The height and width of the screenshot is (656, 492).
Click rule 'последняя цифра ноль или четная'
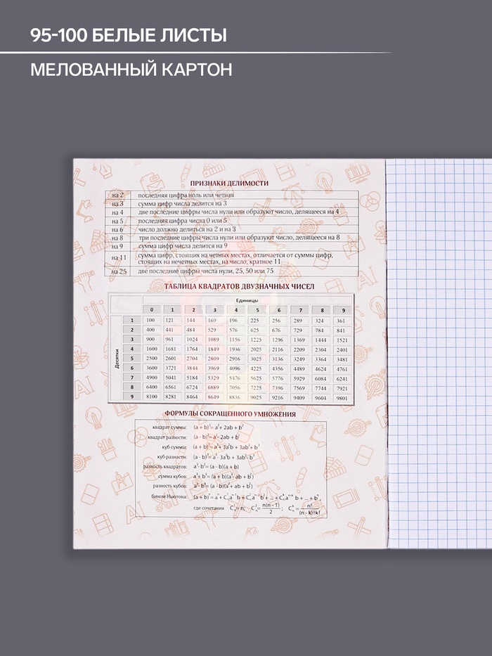point(186,195)
